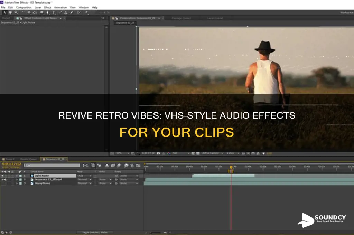Click the Brainstorm icon in timeline
Screen dimensions: 354x235
pyautogui.click(x=126, y=166)
